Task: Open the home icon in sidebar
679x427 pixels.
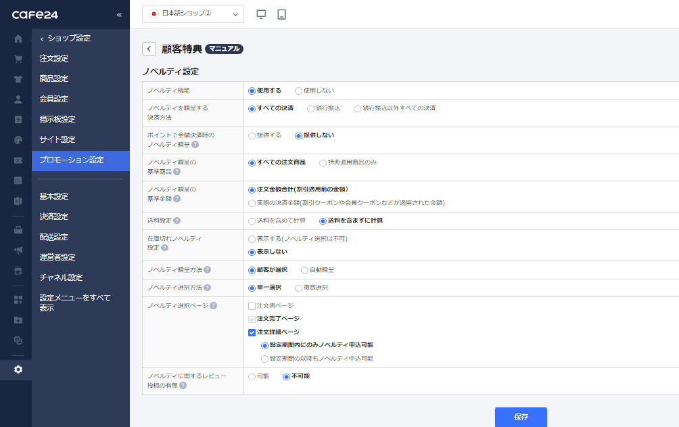Action: click(x=18, y=39)
